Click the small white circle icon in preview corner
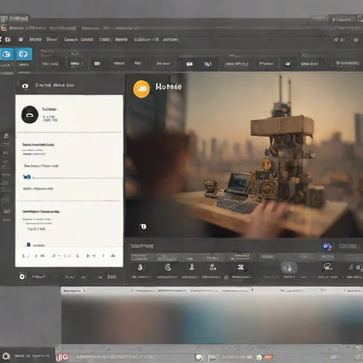This screenshot has width=363, height=363. tap(143, 226)
